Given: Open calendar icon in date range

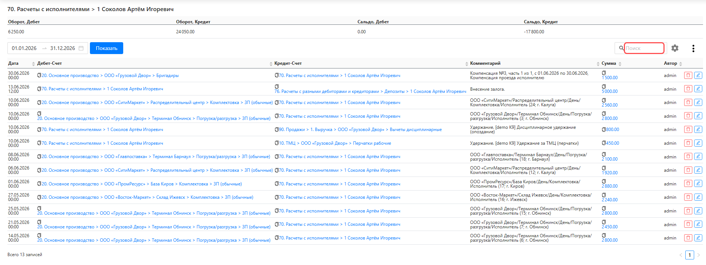Looking at the screenshot, I should [81, 48].
